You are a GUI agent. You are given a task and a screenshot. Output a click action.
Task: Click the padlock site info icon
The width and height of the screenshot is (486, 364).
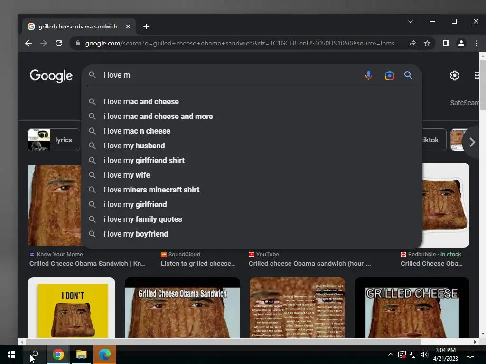click(x=78, y=43)
